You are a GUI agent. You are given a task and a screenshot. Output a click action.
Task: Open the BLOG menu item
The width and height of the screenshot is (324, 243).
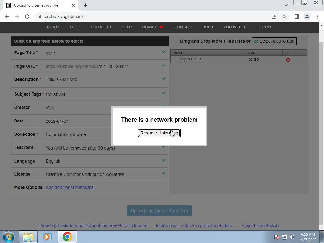(x=75, y=27)
